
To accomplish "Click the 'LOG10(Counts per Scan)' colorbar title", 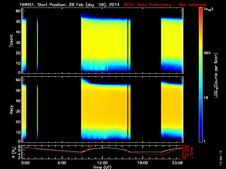I will click(x=216, y=75).
